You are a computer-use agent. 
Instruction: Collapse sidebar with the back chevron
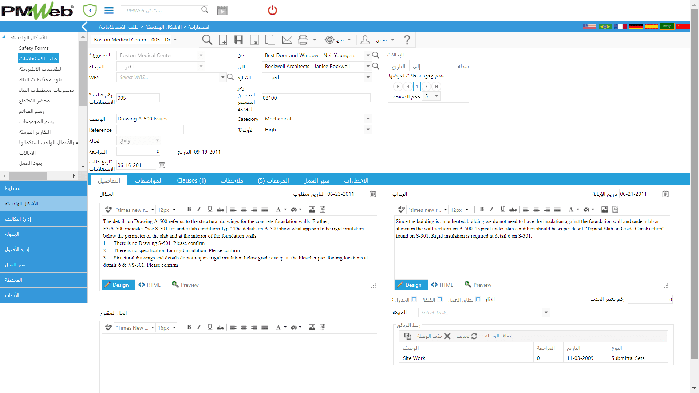click(84, 27)
